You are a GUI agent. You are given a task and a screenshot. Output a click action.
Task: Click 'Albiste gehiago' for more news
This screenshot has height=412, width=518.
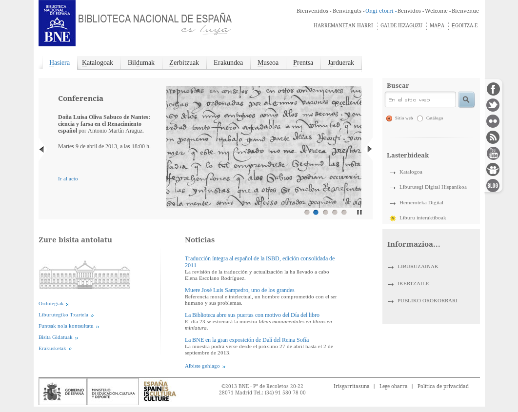point(202,366)
